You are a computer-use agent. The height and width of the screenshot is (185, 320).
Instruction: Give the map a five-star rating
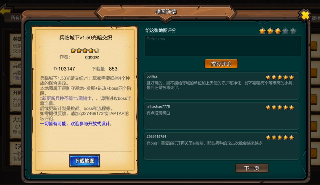[x=293, y=31]
